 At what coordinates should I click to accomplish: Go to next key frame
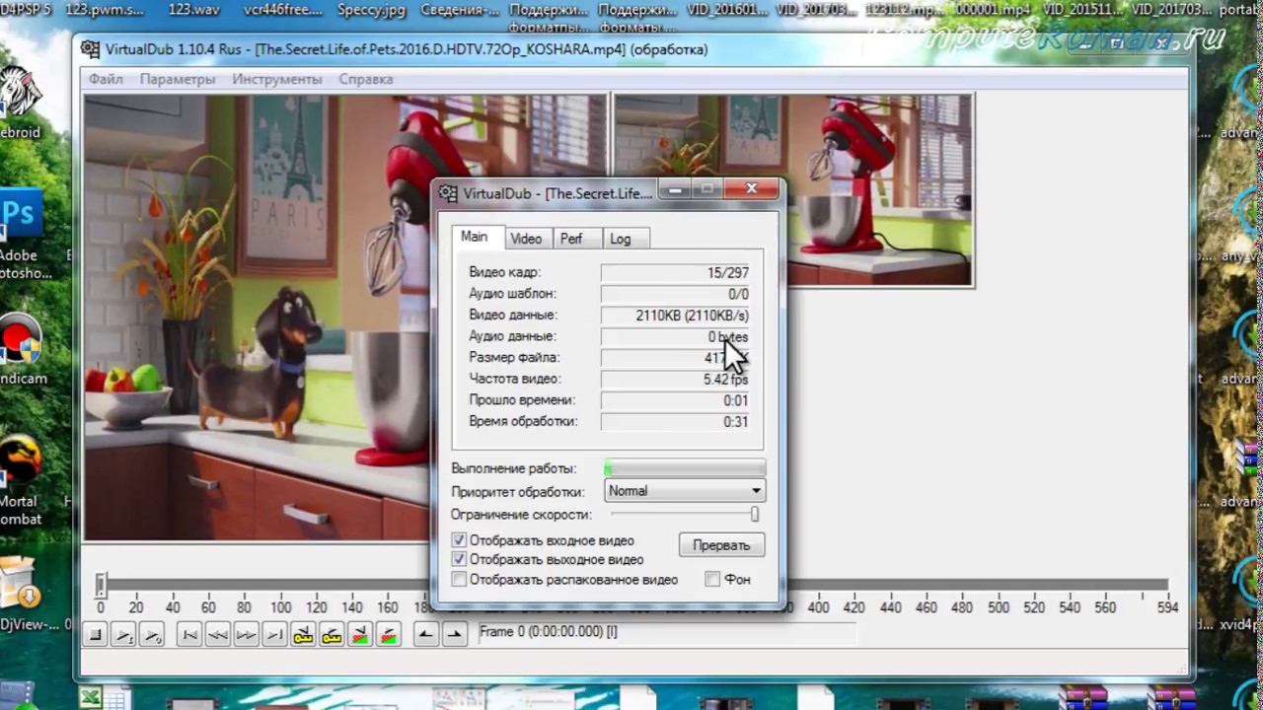point(333,635)
